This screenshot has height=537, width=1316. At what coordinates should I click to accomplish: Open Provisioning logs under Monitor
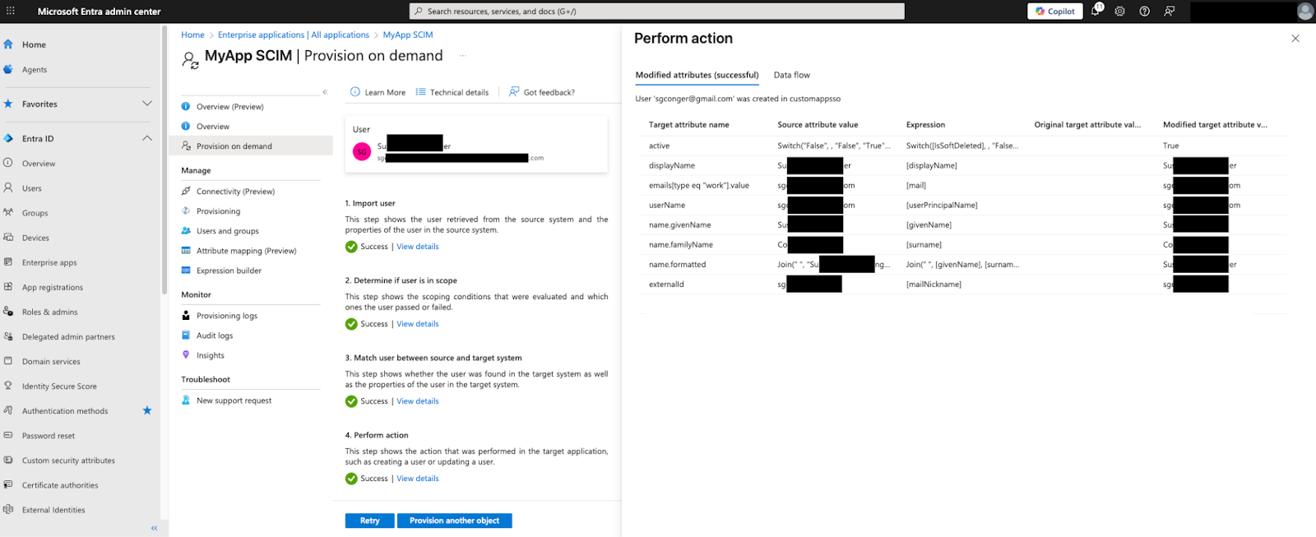click(227, 316)
